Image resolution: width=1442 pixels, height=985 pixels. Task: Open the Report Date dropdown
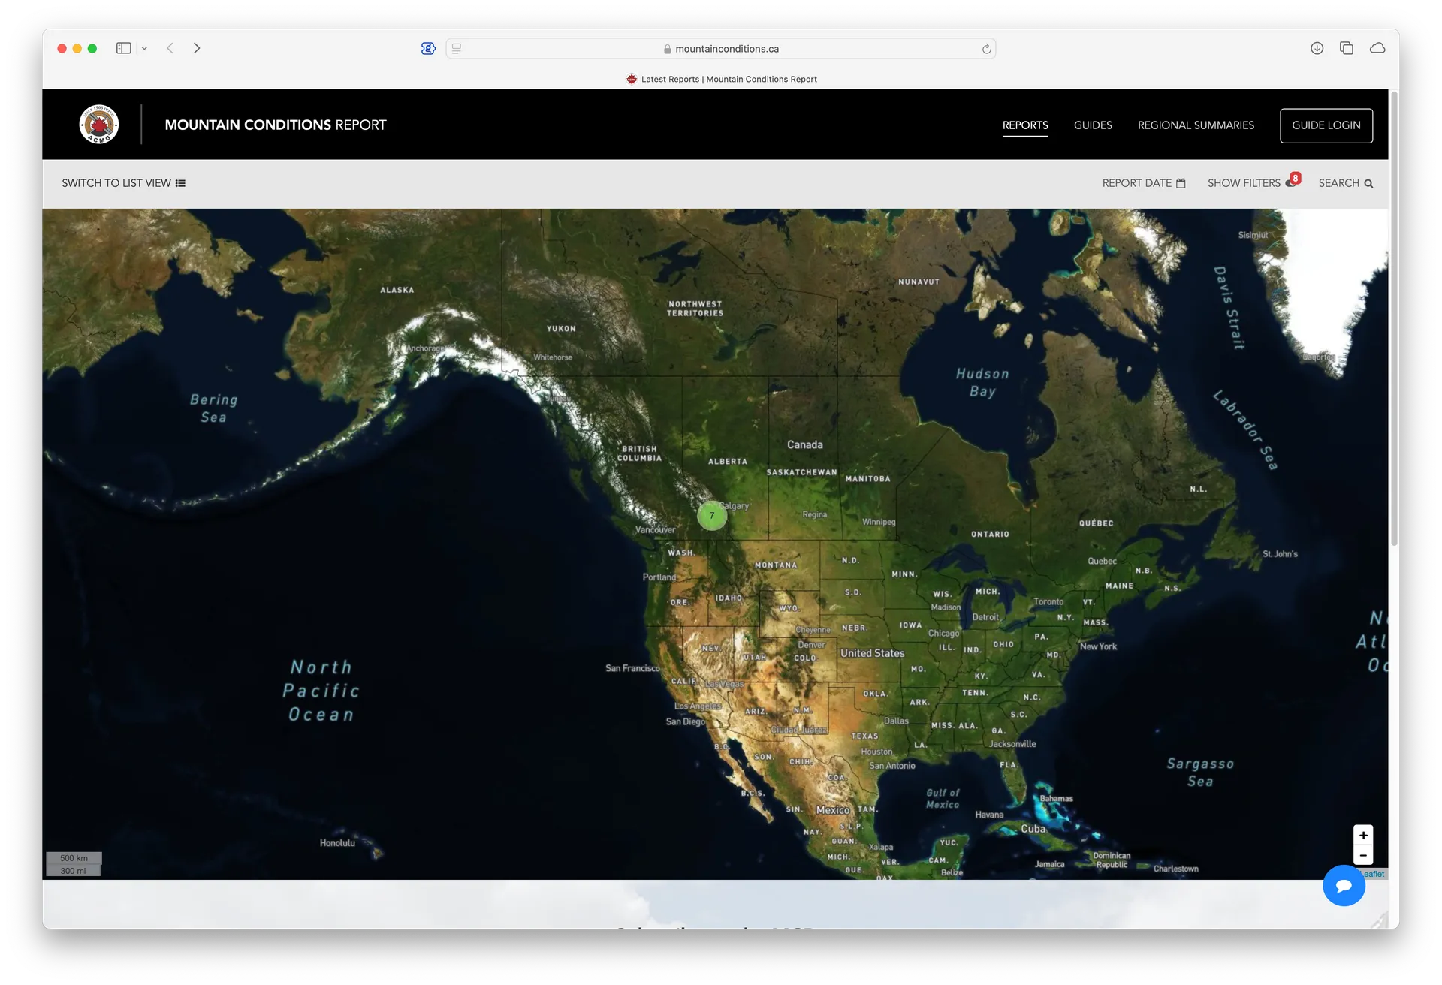tap(1136, 182)
